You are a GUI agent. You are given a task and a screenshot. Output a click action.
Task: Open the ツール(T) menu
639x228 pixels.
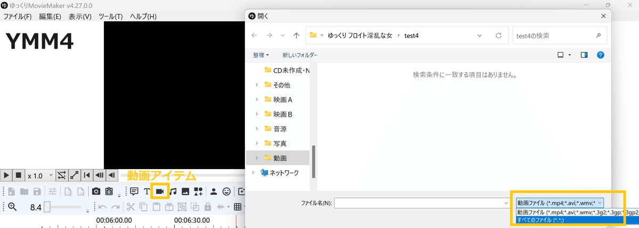click(111, 16)
